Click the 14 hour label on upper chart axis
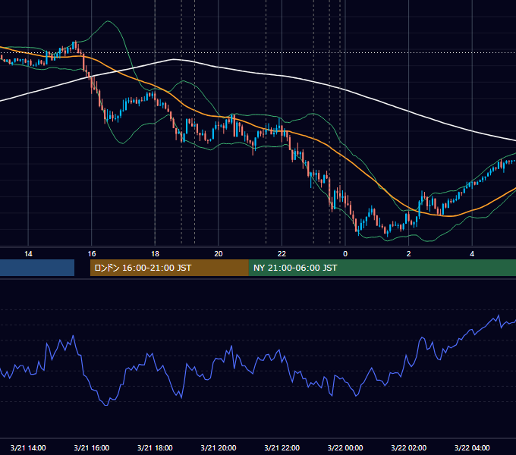 [28, 254]
